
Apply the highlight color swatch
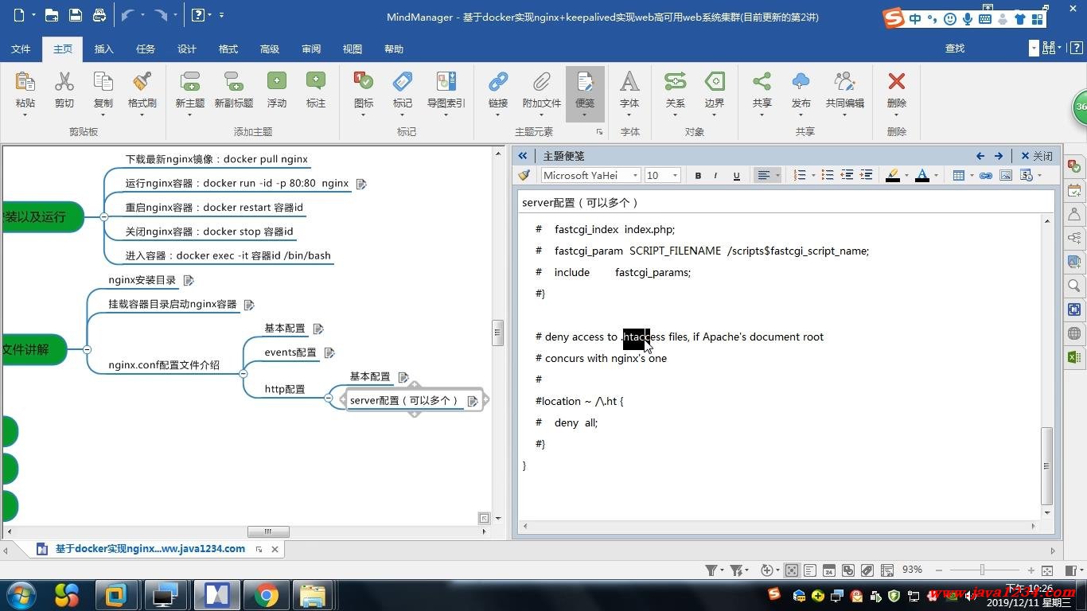893,176
